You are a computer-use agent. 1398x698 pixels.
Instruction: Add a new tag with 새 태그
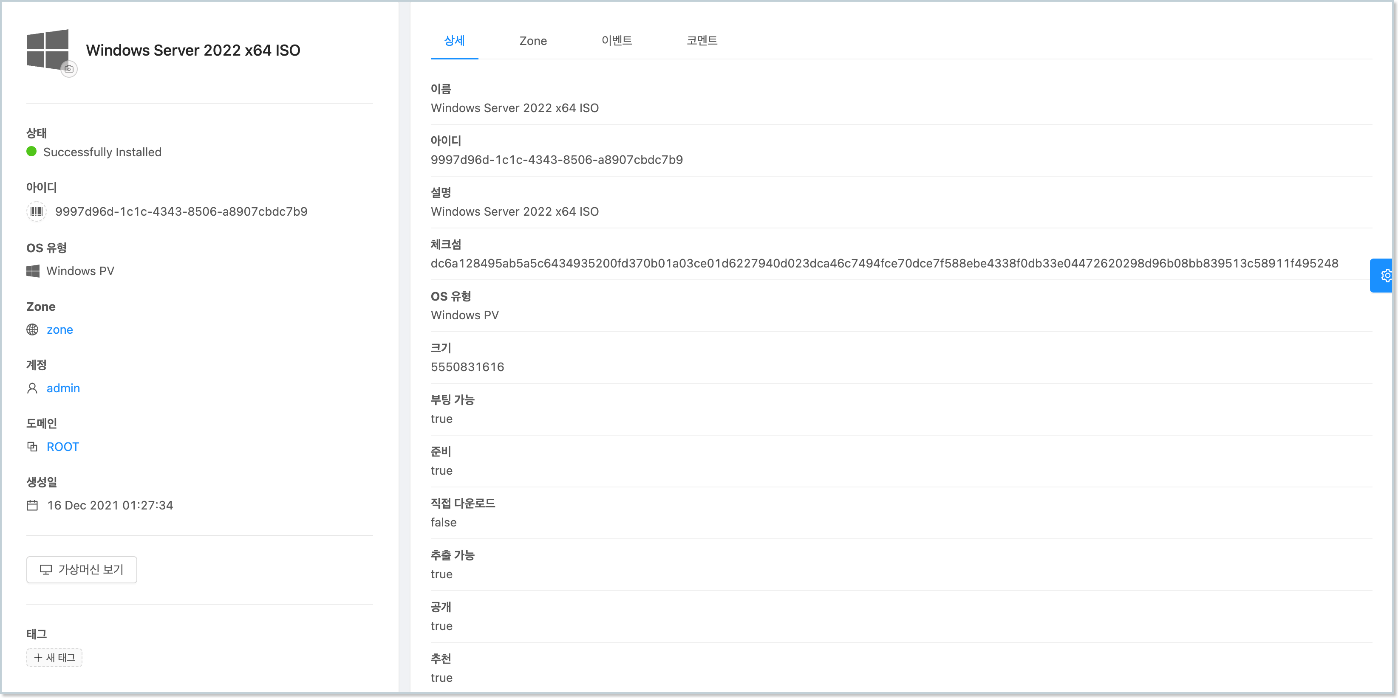pyautogui.click(x=54, y=657)
